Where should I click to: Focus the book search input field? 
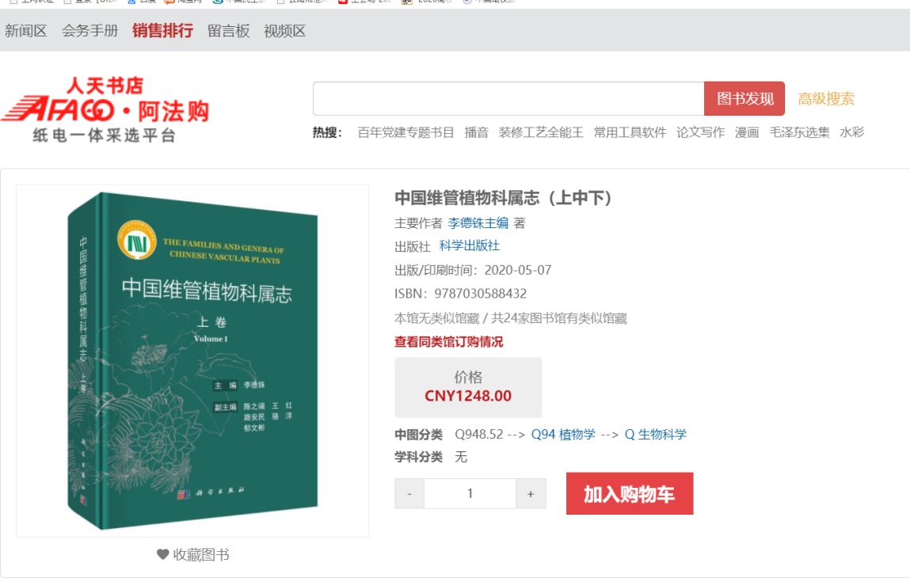[x=508, y=99]
